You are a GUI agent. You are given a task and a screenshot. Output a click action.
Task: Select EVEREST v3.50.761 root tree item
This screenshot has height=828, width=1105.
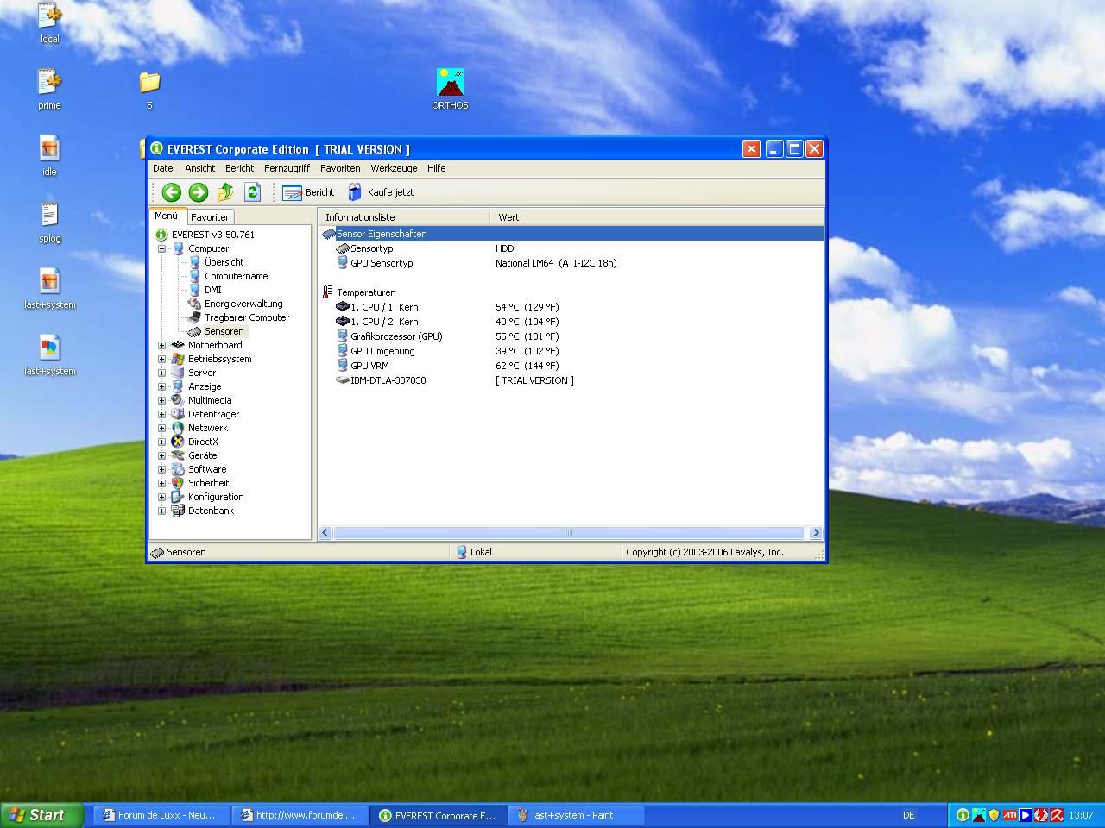coord(212,235)
